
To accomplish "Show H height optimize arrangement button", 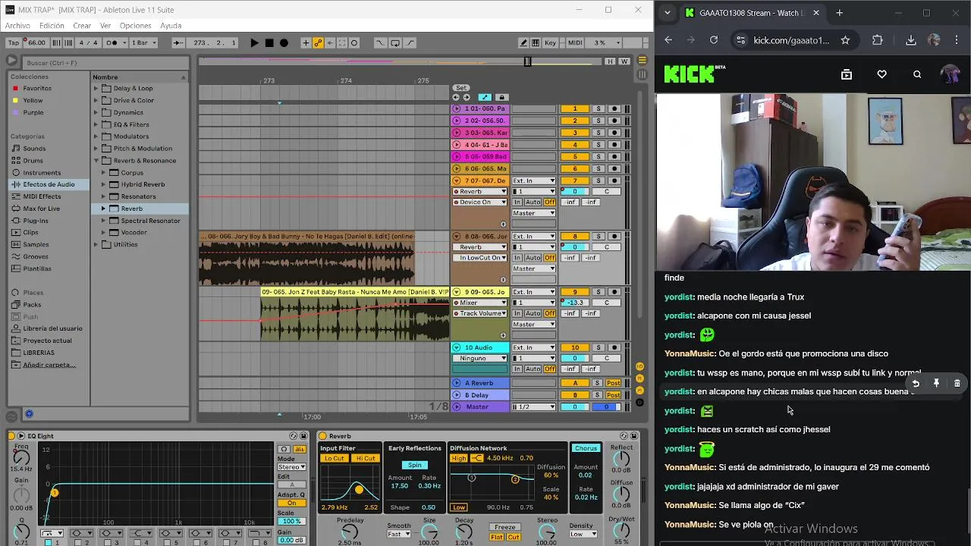I will tap(610, 61).
